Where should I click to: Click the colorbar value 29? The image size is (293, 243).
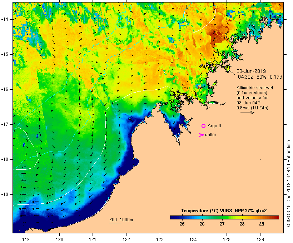(x=262, y=224)
